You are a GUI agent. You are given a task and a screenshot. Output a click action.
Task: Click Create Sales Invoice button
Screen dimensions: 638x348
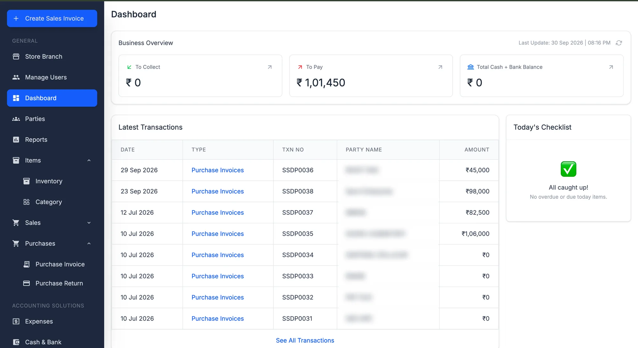coord(52,18)
